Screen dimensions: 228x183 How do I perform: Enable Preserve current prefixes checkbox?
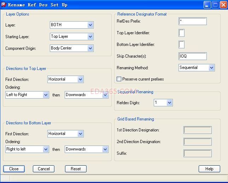coord(119,79)
